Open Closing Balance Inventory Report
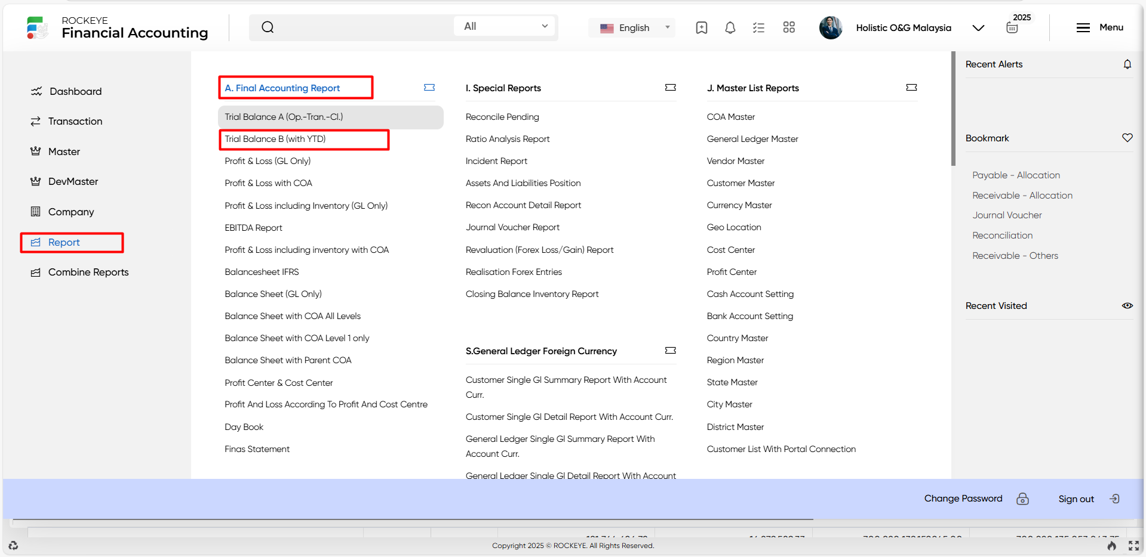The width and height of the screenshot is (1146, 557). click(x=532, y=294)
